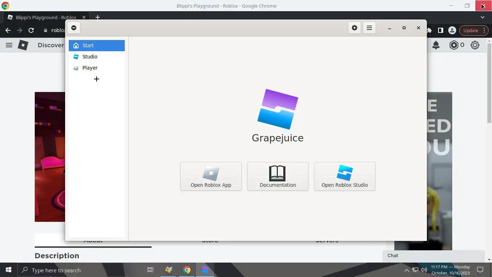This screenshot has height=277, width=492.
Task: Click Open Roblox Studio button
Action: [345, 176]
